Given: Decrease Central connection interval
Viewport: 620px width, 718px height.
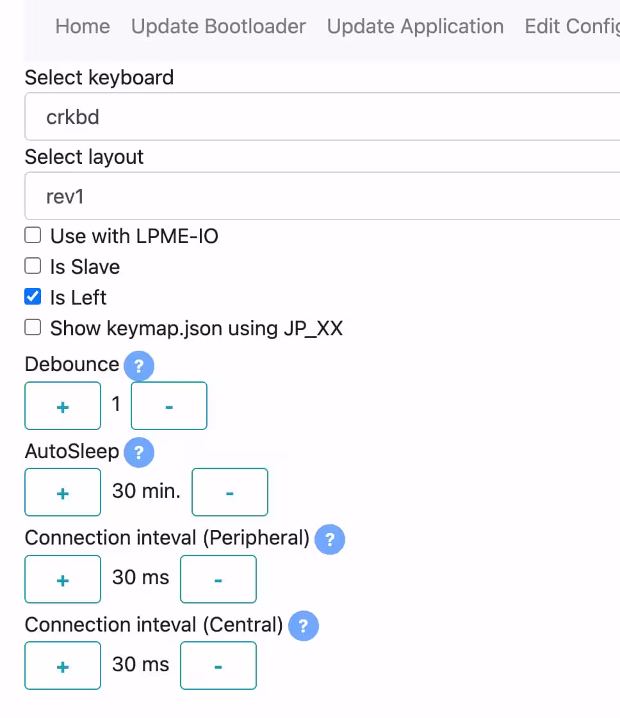Looking at the screenshot, I should (218, 666).
